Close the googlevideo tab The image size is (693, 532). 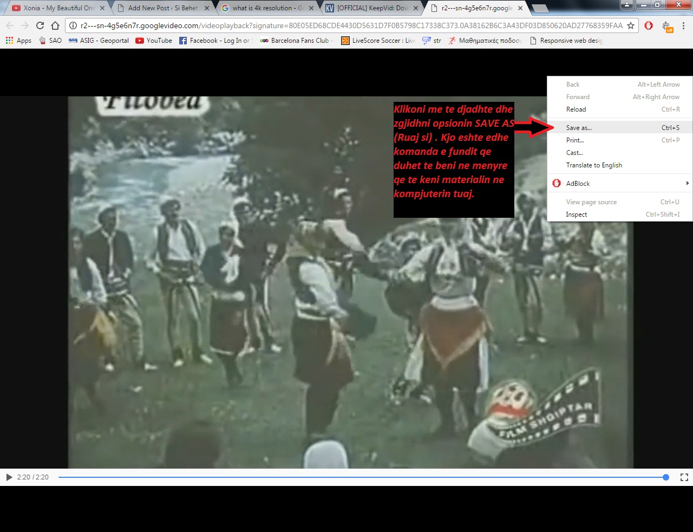pos(521,8)
